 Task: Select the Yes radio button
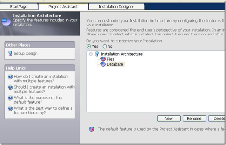[89, 46]
